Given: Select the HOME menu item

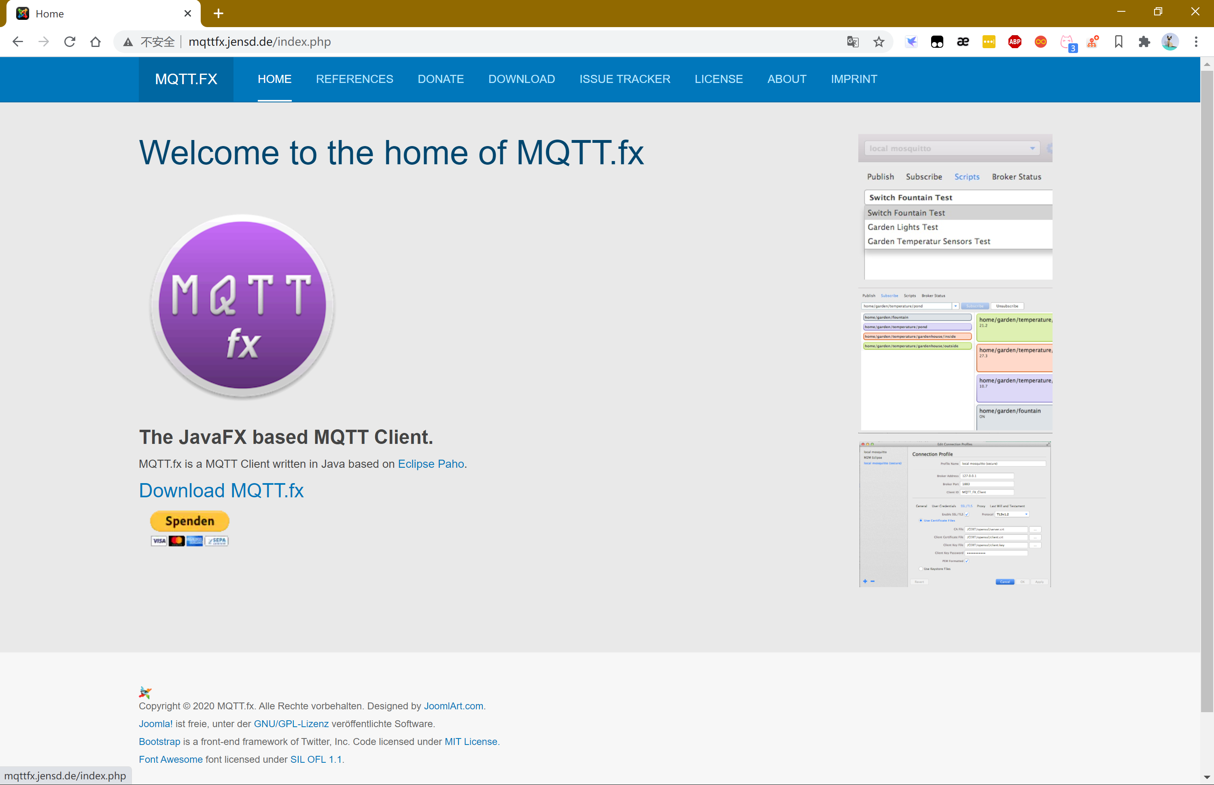Looking at the screenshot, I should [275, 79].
